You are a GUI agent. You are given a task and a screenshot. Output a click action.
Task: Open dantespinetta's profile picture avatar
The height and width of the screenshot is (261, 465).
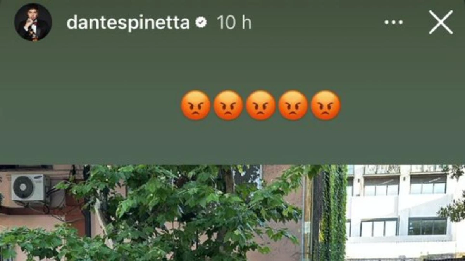tap(33, 22)
